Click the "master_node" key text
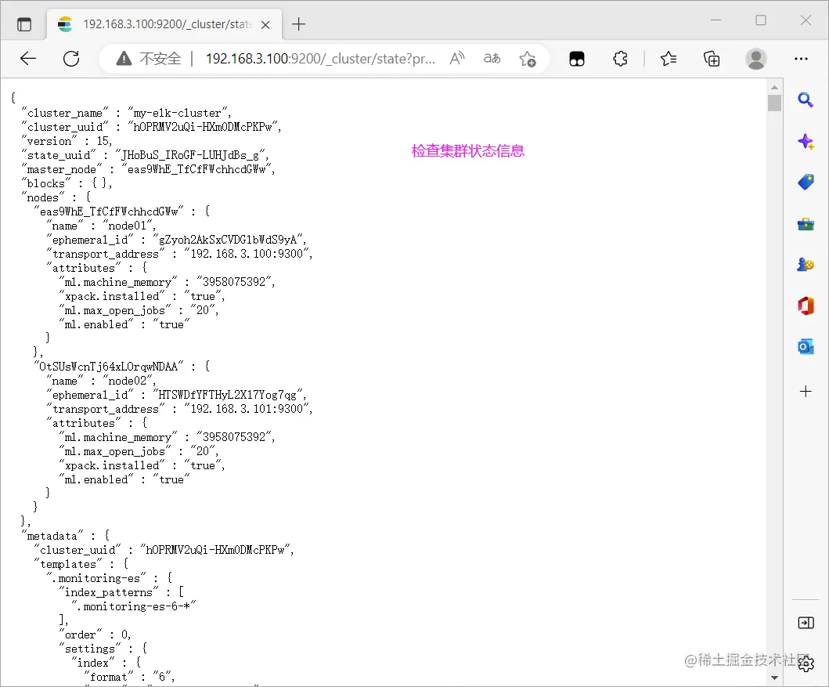Viewport: 829px width, 687px height. 62,169
